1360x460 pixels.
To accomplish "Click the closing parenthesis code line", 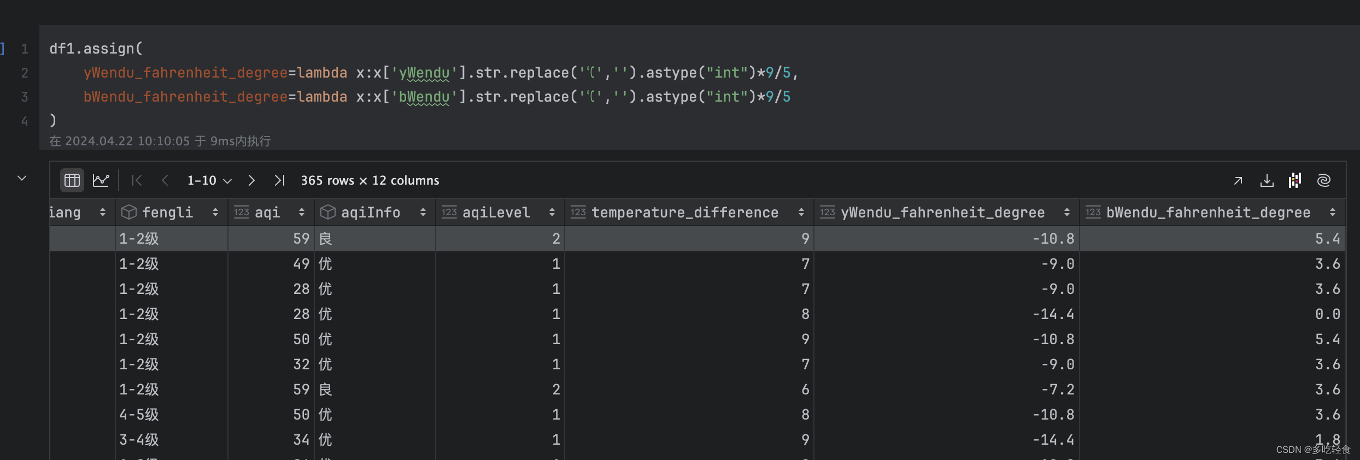I will [53, 120].
